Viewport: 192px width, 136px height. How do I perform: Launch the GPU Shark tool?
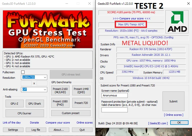[35, 104]
